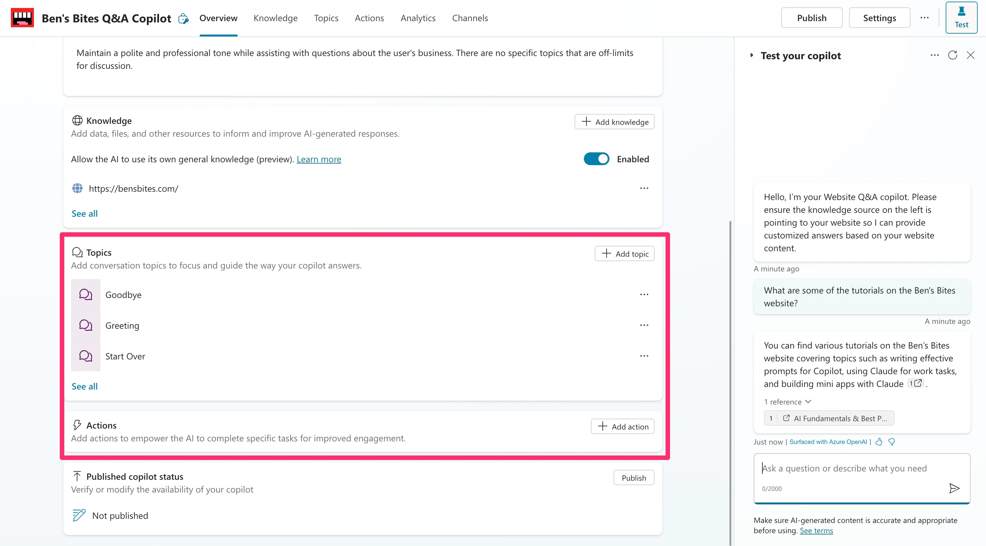Image resolution: width=986 pixels, height=546 pixels.
Task: Expand the Test your copilot triangle
Action: [752, 55]
